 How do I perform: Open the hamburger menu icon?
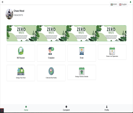coord(2,2)
